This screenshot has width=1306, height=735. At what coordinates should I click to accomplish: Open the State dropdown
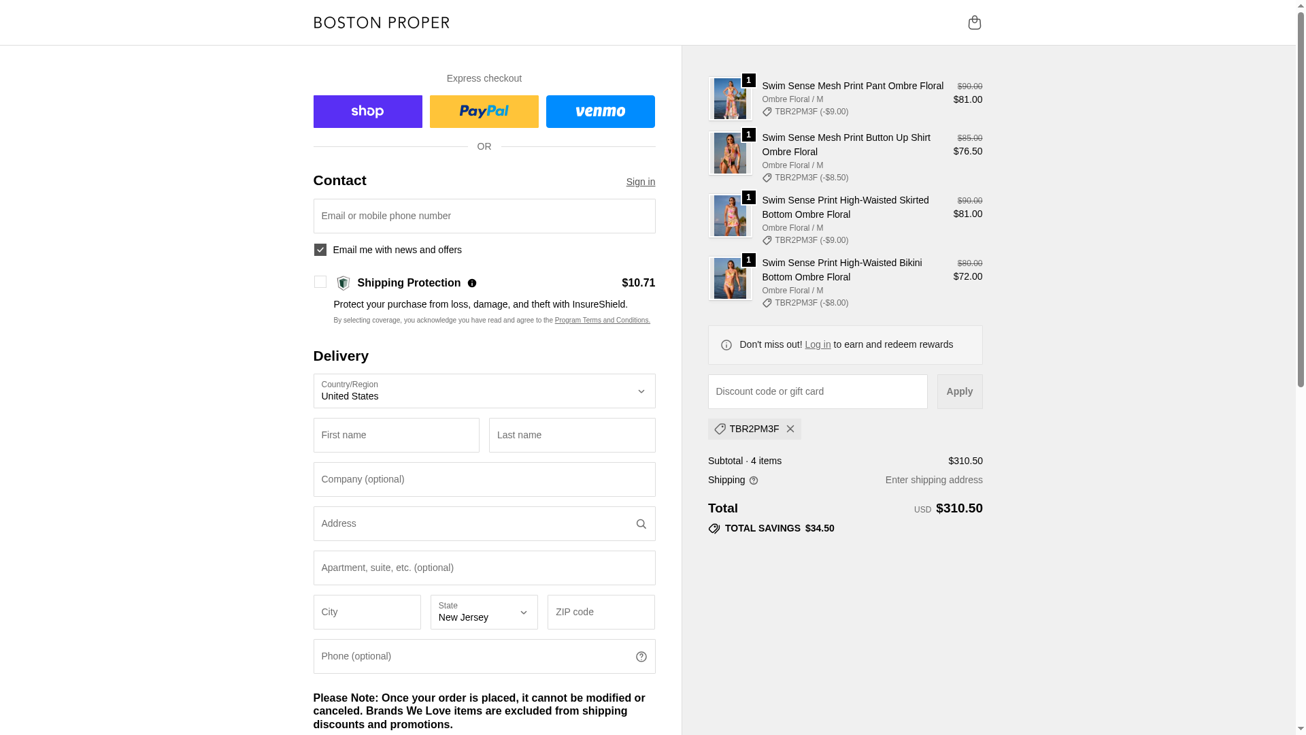pyautogui.click(x=484, y=612)
